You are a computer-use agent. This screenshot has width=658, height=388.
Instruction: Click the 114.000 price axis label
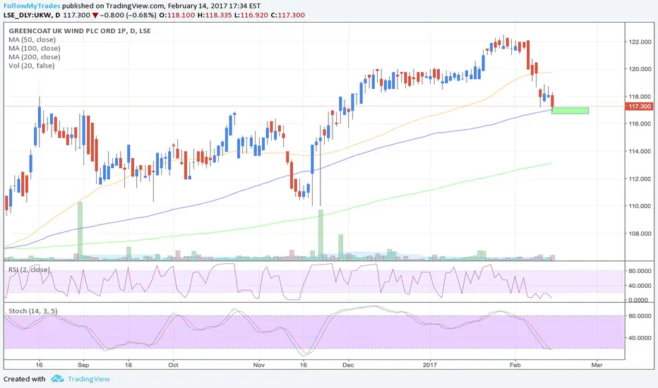coord(640,151)
